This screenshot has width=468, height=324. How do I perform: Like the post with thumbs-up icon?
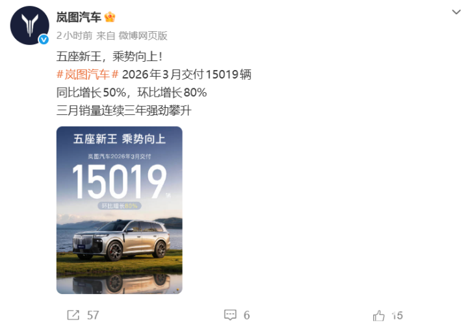[x=379, y=316]
